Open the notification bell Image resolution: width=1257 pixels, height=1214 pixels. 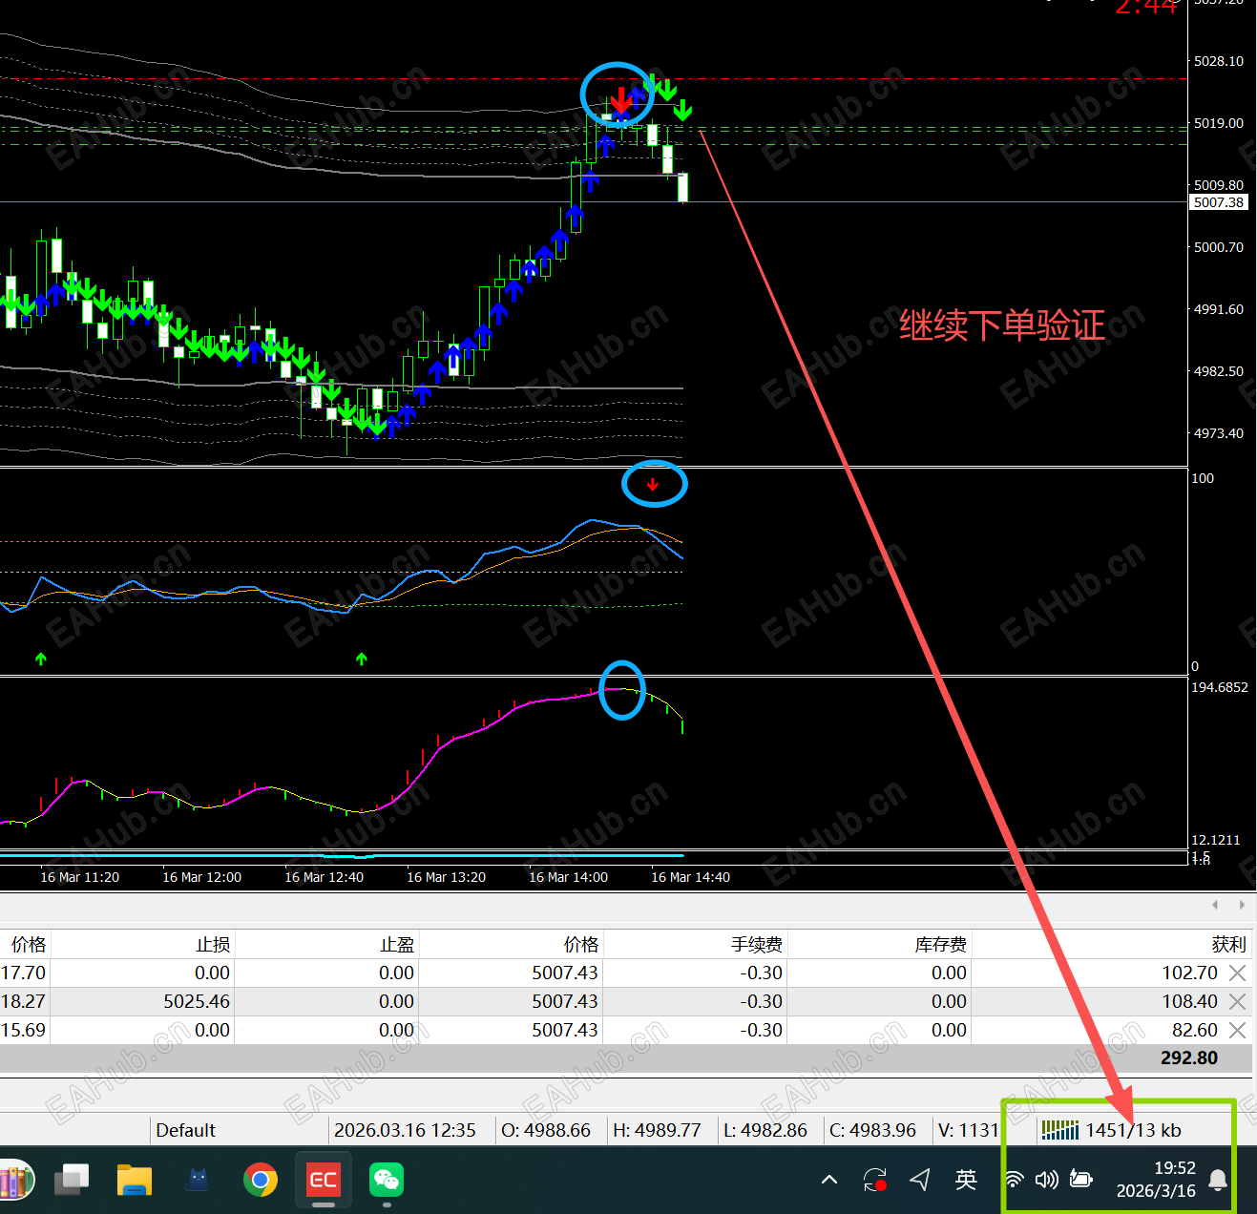(x=1218, y=1180)
